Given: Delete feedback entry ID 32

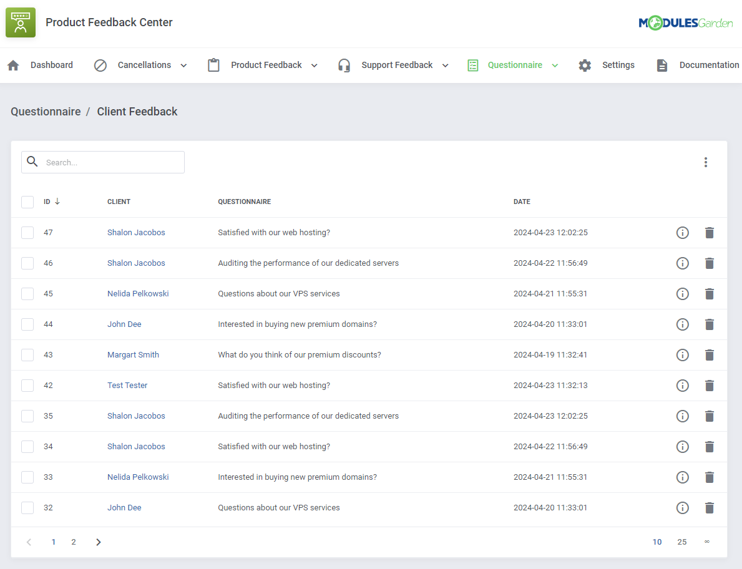Looking at the screenshot, I should [710, 508].
